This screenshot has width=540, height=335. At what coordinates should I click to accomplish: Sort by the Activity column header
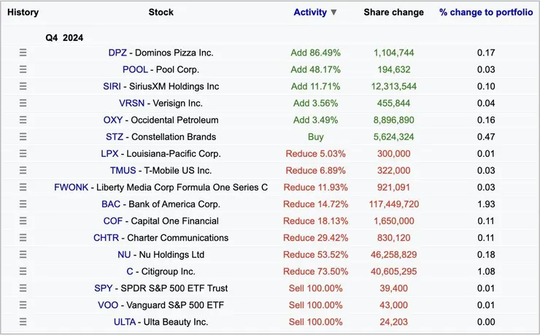coord(309,12)
